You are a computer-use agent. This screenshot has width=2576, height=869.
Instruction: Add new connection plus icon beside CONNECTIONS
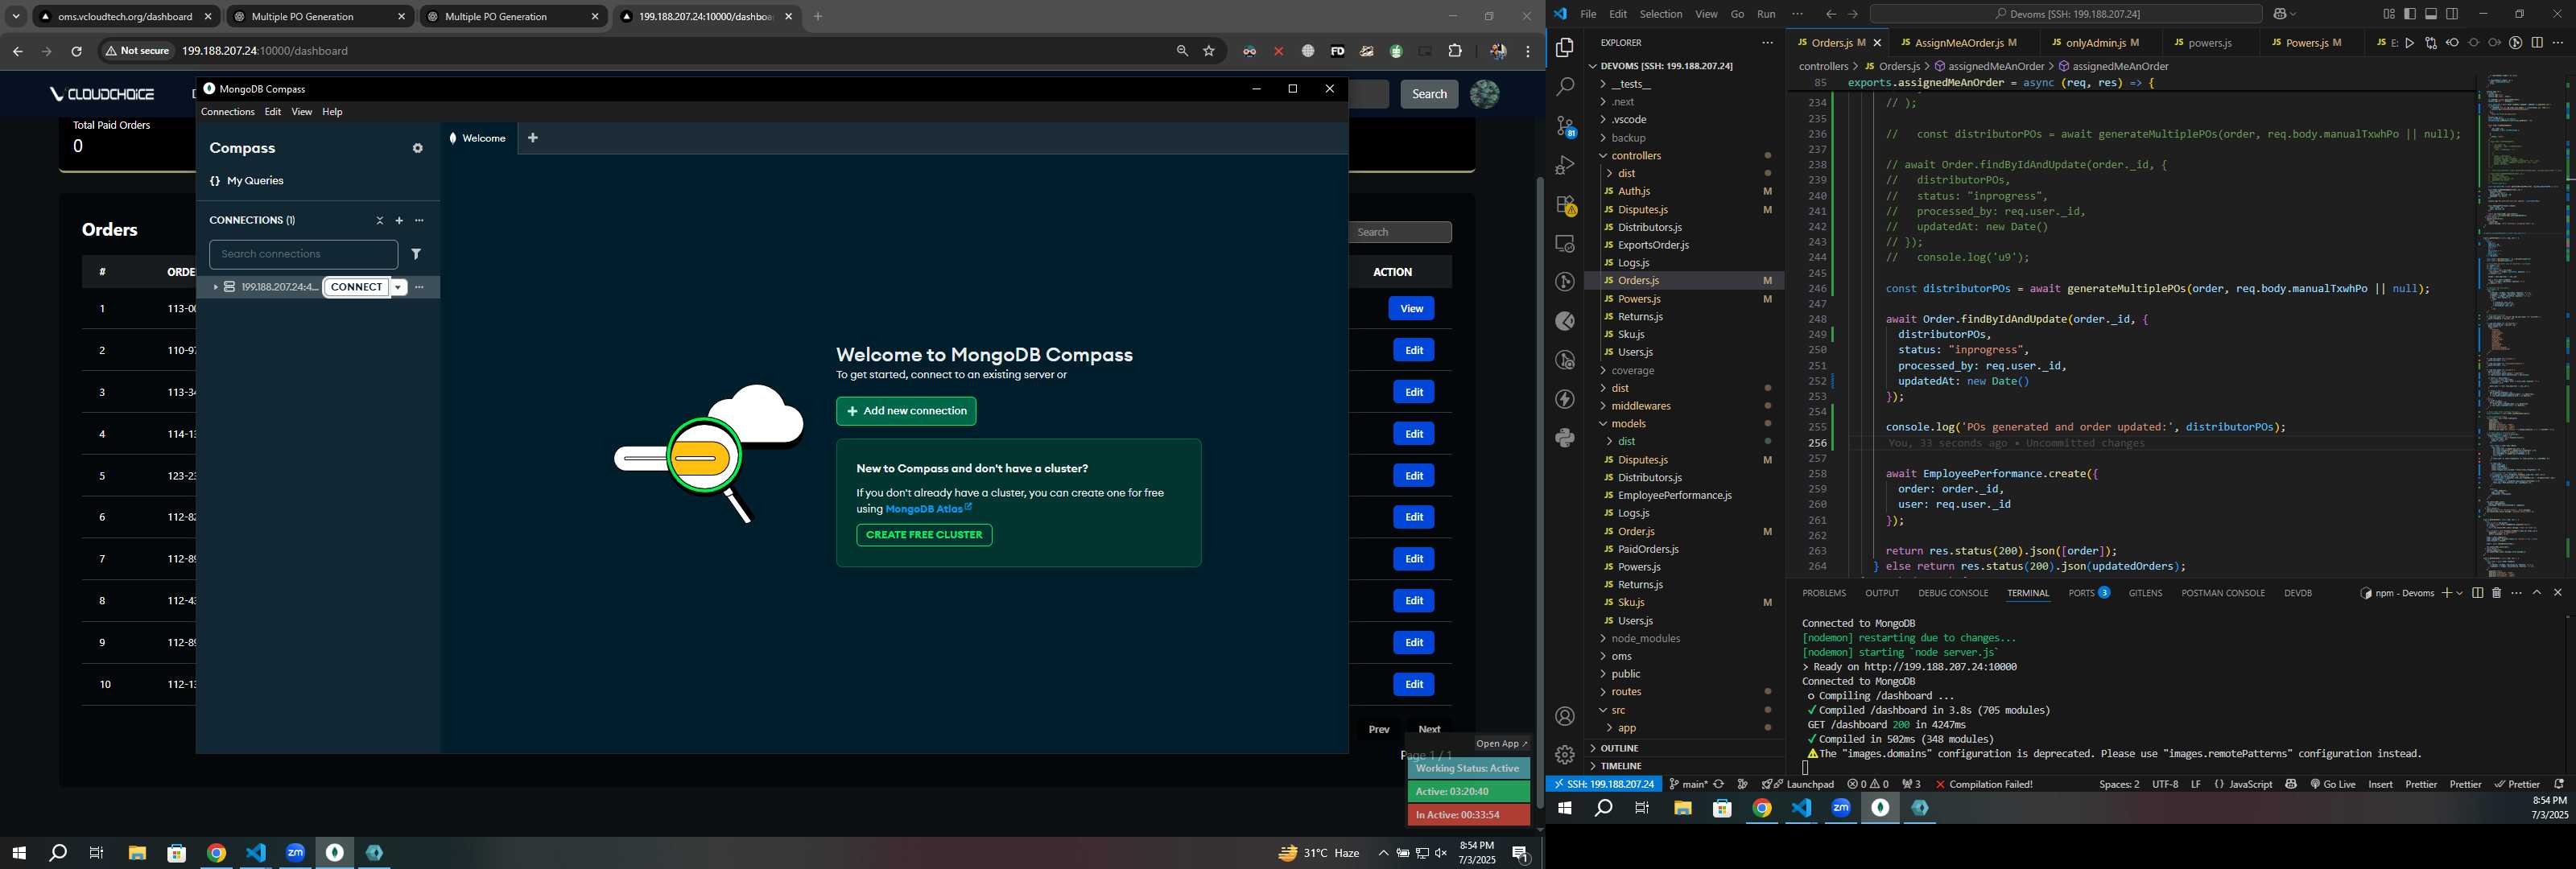click(x=399, y=220)
